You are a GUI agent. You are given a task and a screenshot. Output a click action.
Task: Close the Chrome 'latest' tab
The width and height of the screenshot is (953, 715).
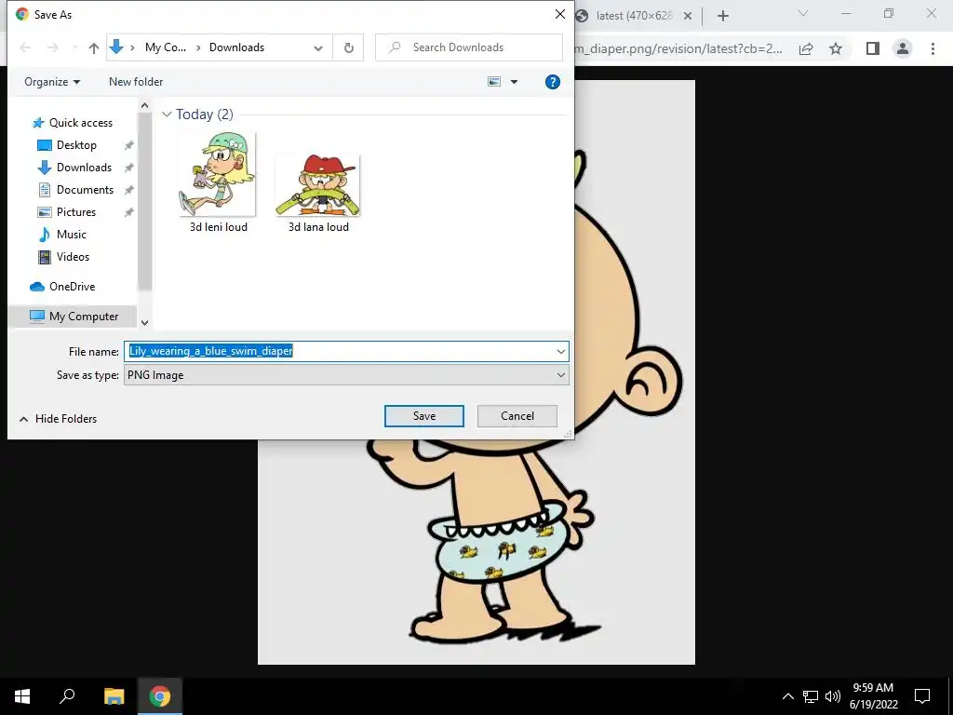pyautogui.click(x=688, y=17)
